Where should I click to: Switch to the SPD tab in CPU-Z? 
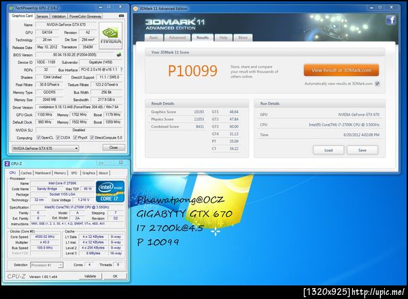(x=74, y=173)
